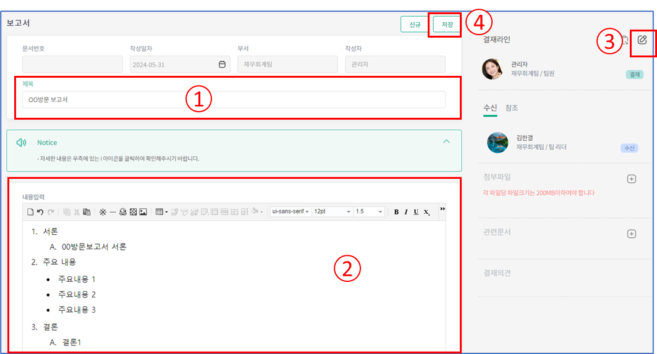This screenshot has height=354, width=657.
Task: Click the new document icon in editor toolbar
Action: tap(30, 212)
